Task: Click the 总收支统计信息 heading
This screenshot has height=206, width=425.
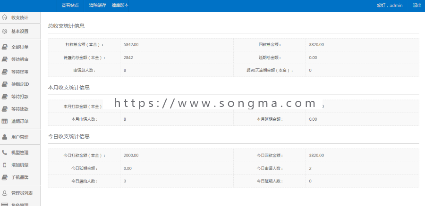Action: pos(67,26)
